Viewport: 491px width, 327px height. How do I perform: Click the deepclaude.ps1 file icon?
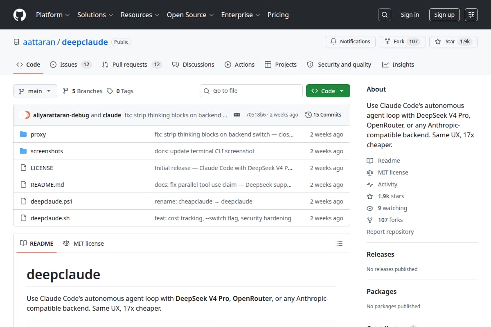pos(23,202)
